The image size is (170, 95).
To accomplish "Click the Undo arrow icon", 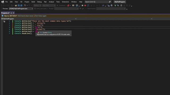I will 25,6.
